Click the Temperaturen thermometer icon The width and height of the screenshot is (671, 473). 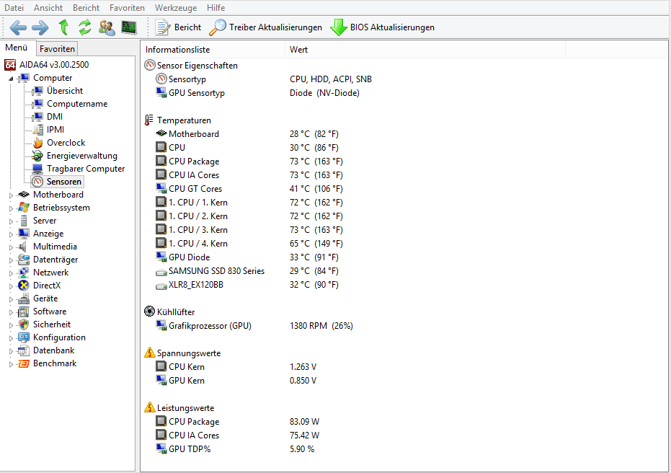pyautogui.click(x=149, y=120)
